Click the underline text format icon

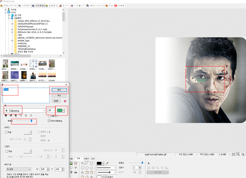pos(16,115)
